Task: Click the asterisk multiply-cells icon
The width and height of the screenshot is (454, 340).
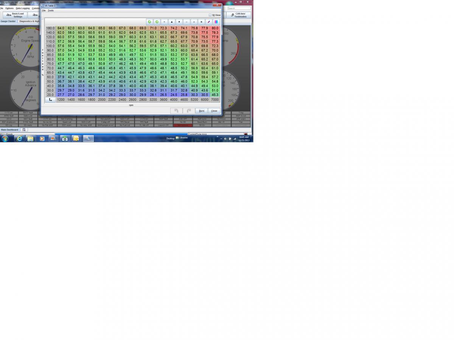Action: (201, 22)
